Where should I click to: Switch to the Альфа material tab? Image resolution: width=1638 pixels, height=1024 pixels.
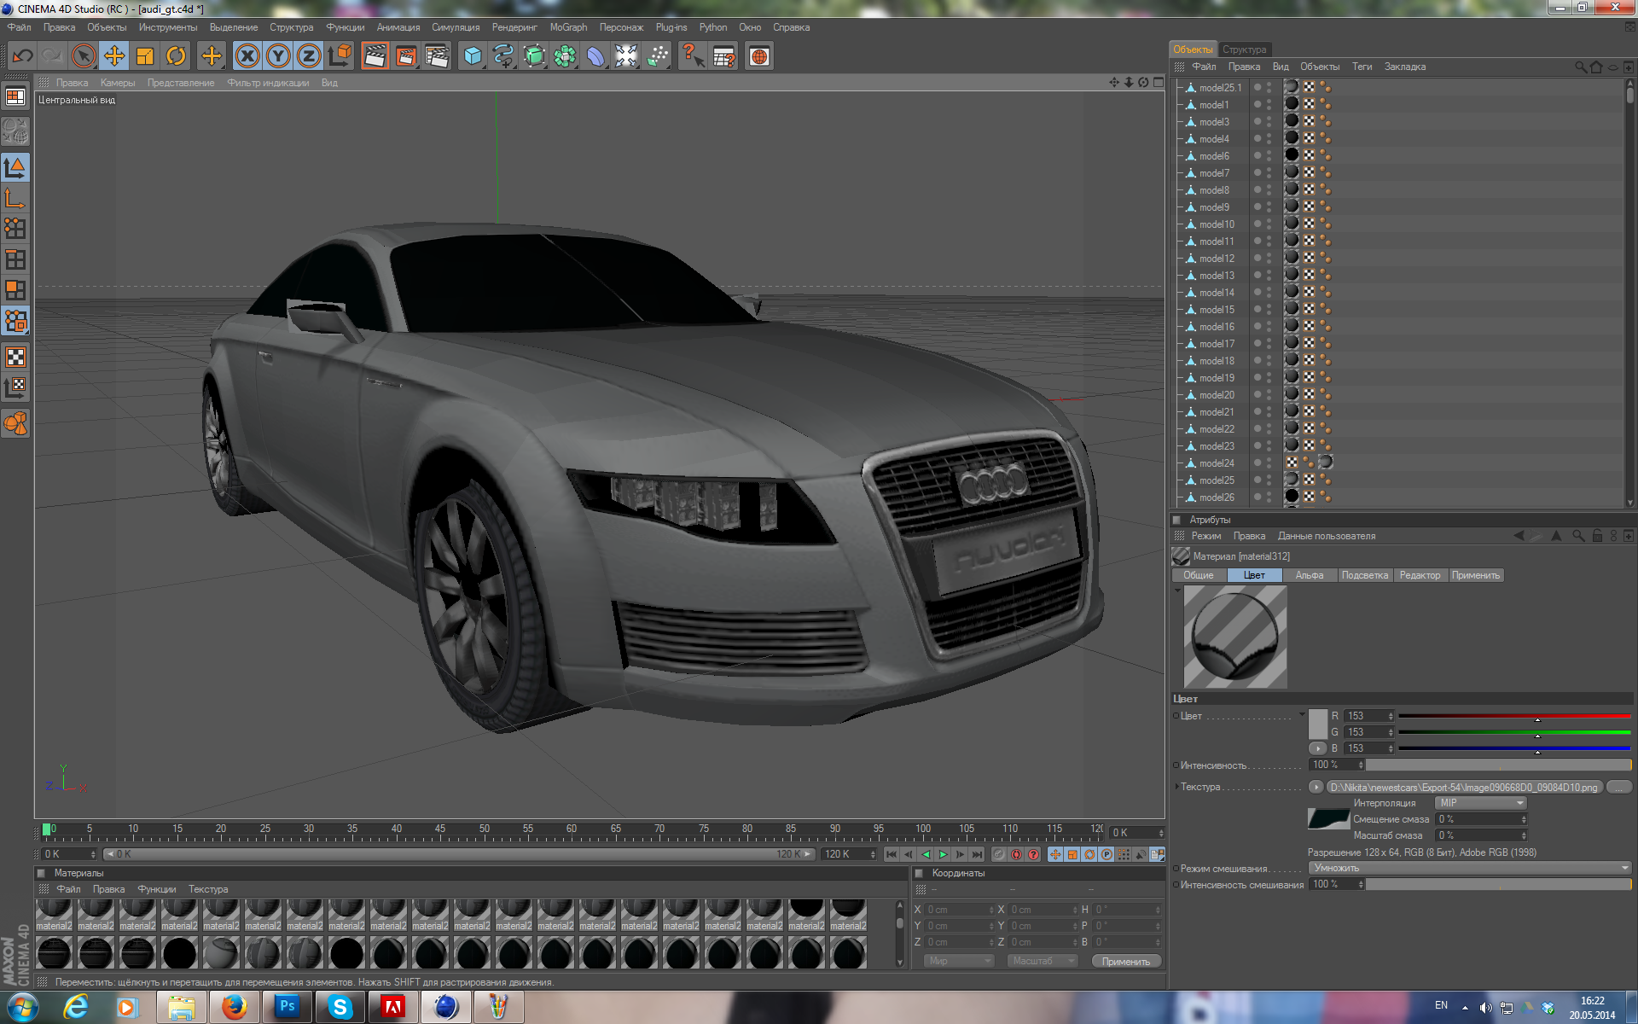click(1309, 575)
